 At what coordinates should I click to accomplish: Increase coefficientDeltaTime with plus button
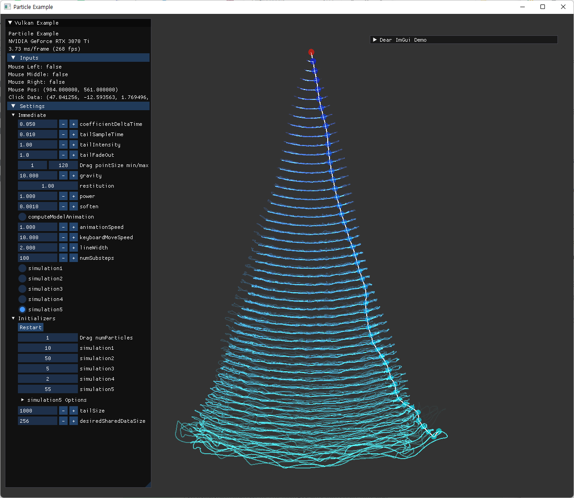(73, 124)
